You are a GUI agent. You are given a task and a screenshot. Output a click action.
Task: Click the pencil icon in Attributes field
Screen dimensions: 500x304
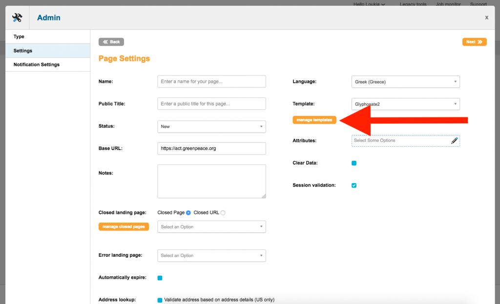coord(454,141)
